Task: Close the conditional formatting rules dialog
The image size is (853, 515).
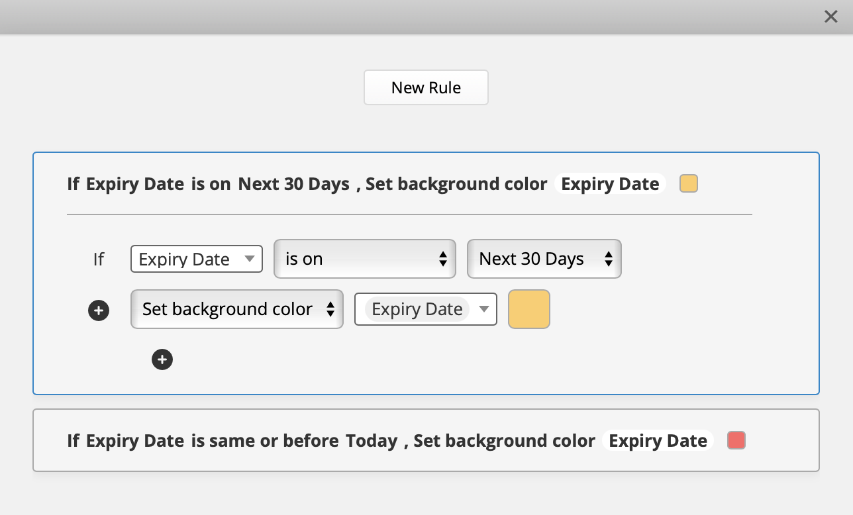Action: click(x=830, y=17)
